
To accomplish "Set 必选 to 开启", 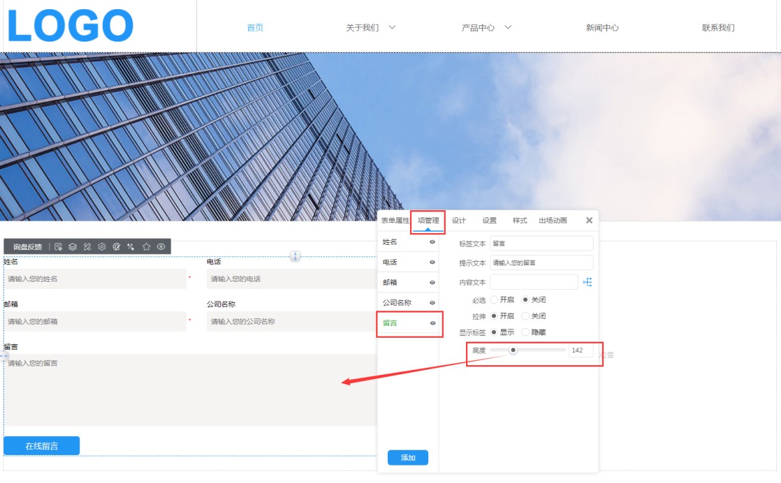I will pos(494,300).
